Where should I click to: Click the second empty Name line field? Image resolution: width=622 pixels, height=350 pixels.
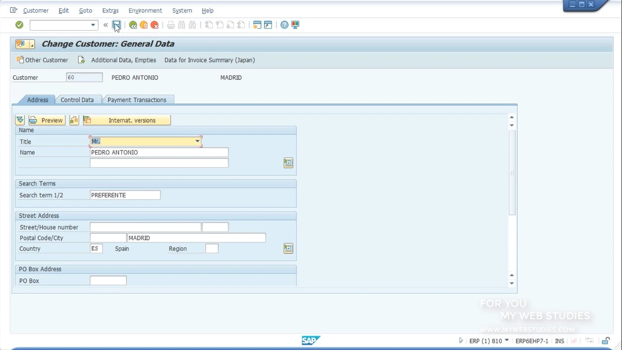point(159,163)
